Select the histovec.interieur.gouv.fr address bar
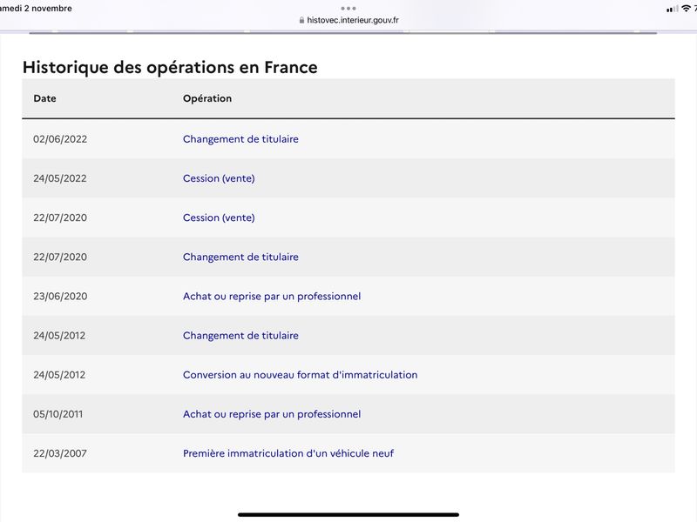The width and height of the screenshot is (697, 522). click(349, 20)
